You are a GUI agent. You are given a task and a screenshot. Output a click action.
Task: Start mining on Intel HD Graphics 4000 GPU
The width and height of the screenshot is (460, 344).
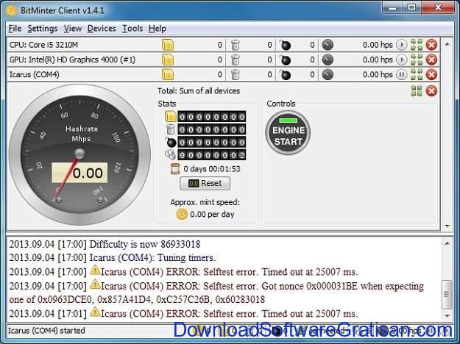point(402,60)
